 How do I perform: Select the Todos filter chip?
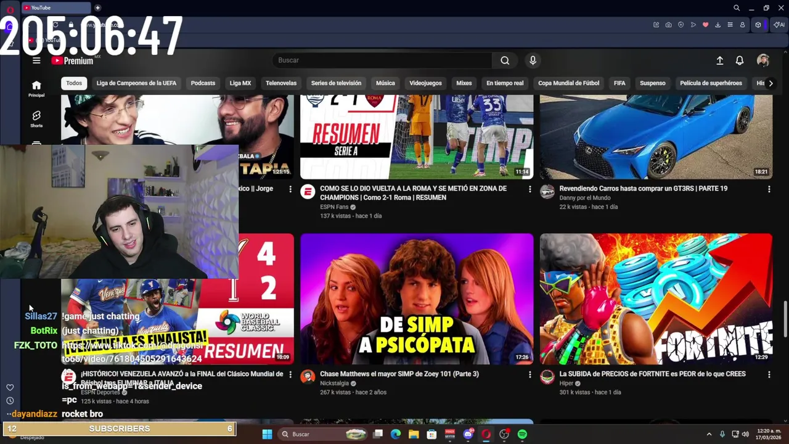click(x=74, y=83)
